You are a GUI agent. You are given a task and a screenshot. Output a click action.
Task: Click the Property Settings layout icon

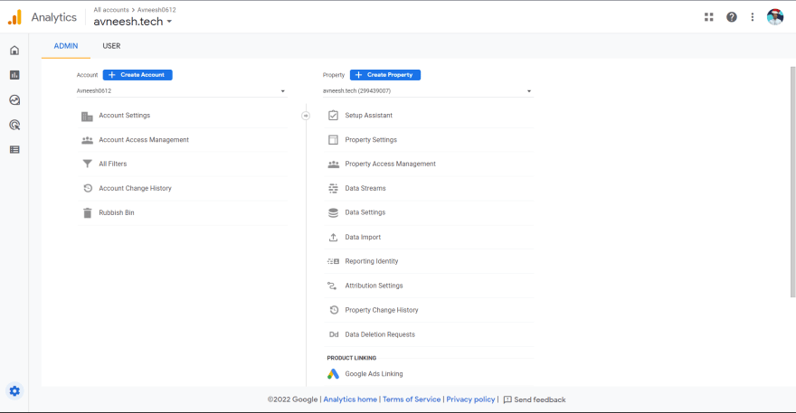333,139
